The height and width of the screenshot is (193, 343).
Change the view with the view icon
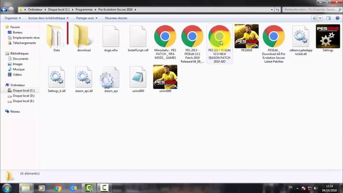(315, 18)
